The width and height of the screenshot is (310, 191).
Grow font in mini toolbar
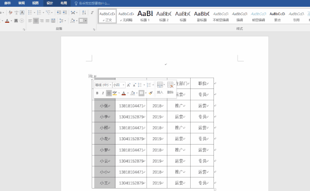click(129, 85)
